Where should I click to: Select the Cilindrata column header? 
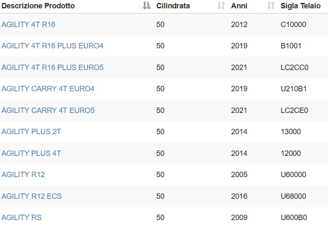tap(173, 6)
